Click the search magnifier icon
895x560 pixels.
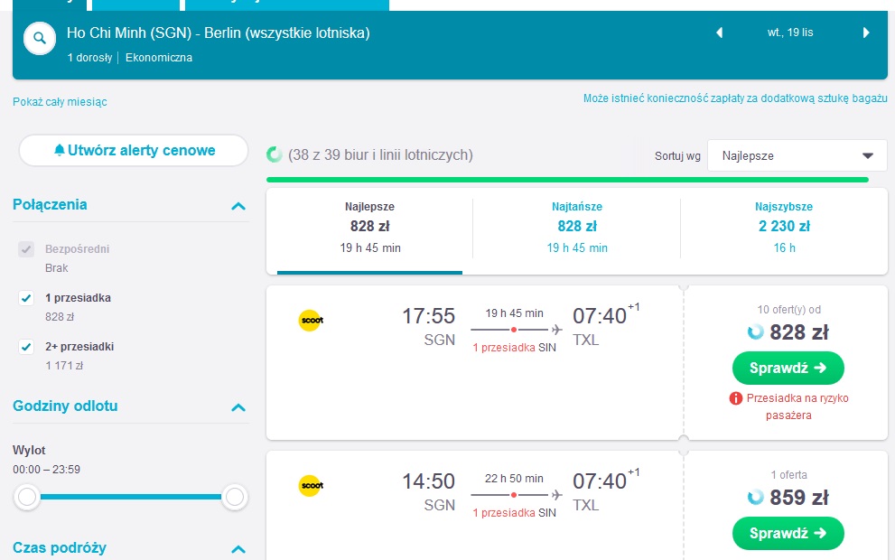pos(40,38)
